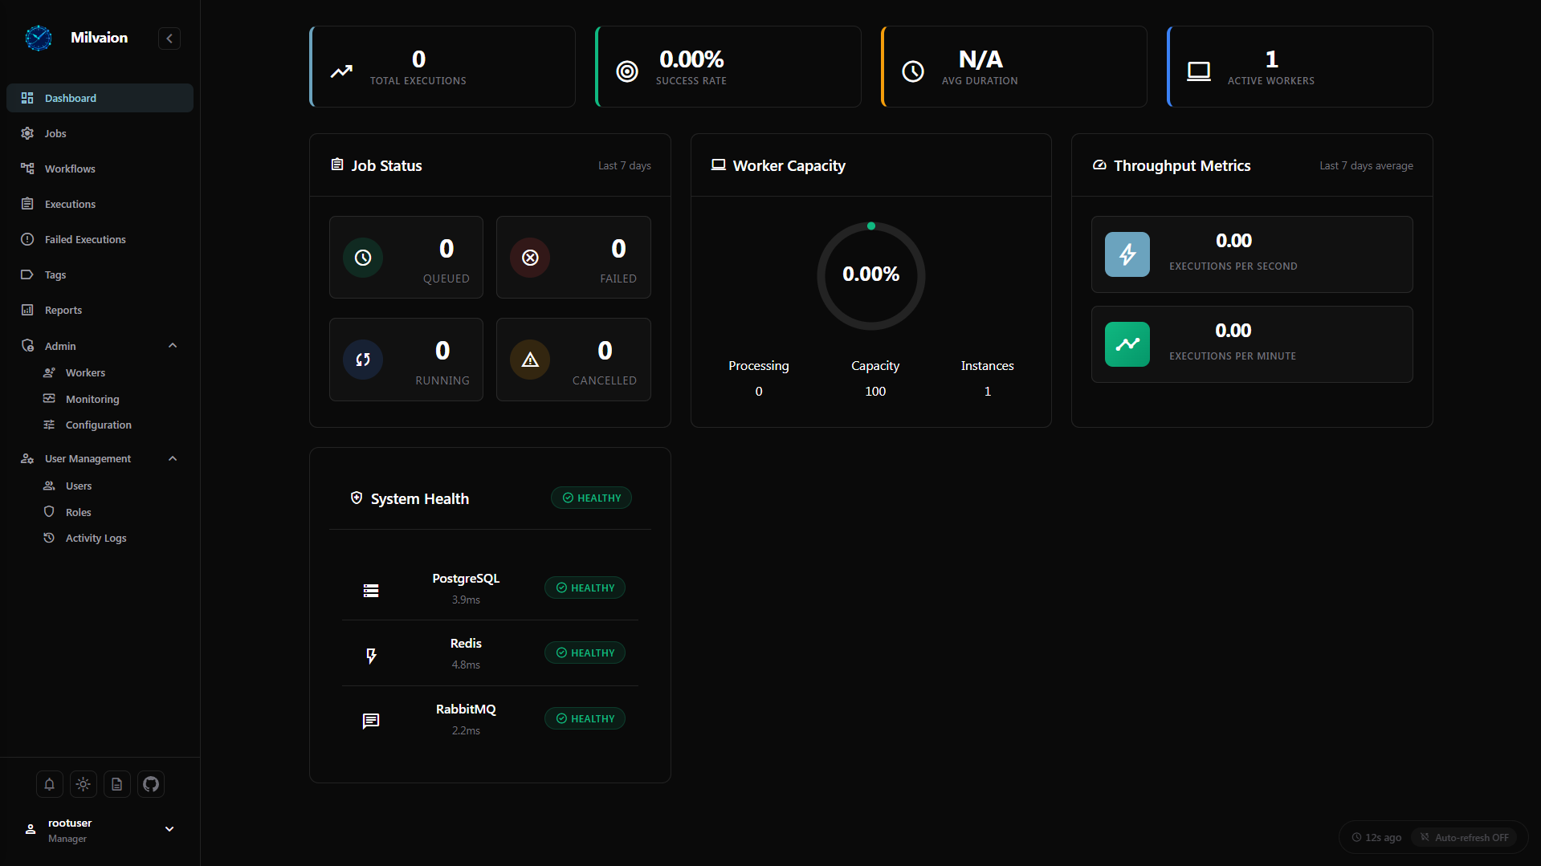
Task: Click the RabbitMQ HEALTHY badge
Action: tap(585, 718)
